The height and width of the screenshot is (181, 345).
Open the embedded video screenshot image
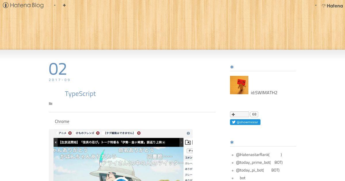pyautogui.click(x=121, y=155)
